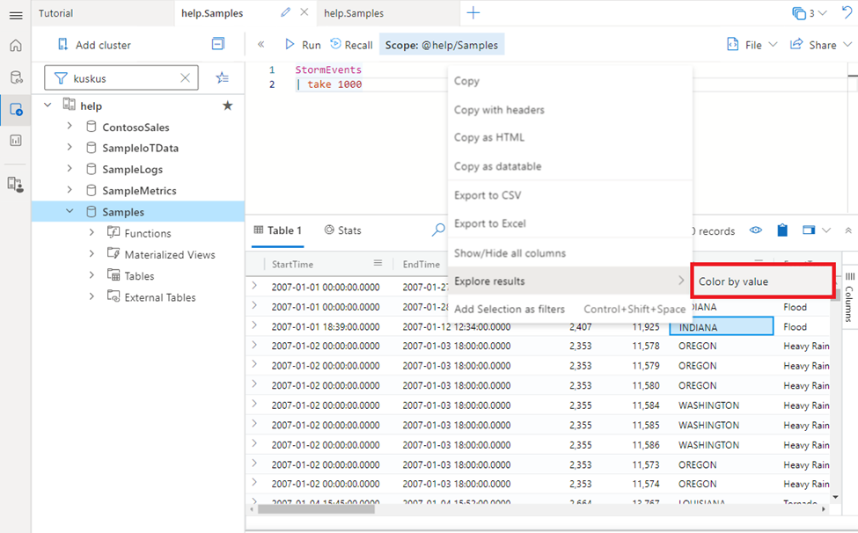Expand the Tables folder
Screen dimensions: 858x533
click(x=92, y=275)
